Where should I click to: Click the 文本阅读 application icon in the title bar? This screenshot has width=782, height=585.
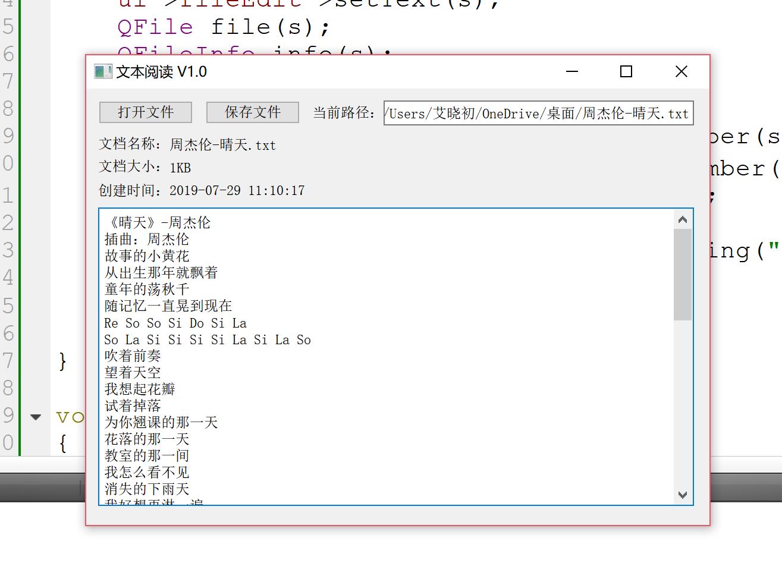(x=102, y=71)
